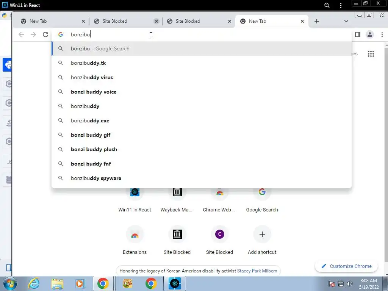Choose the bonzi buddy voice suggestion
Image resolution: width=388 pixels, height=291 pixels.
click(202, 92)
